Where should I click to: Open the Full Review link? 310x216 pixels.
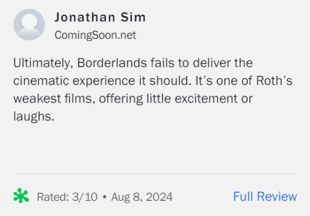[265, 196]
